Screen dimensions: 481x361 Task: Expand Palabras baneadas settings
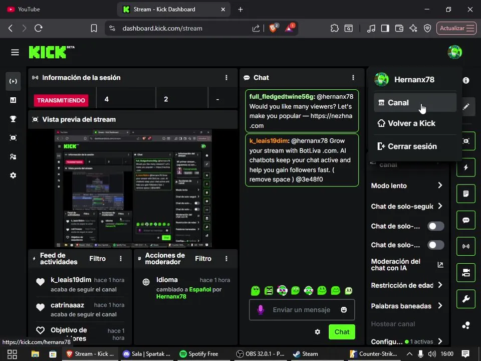coord(407,306)
